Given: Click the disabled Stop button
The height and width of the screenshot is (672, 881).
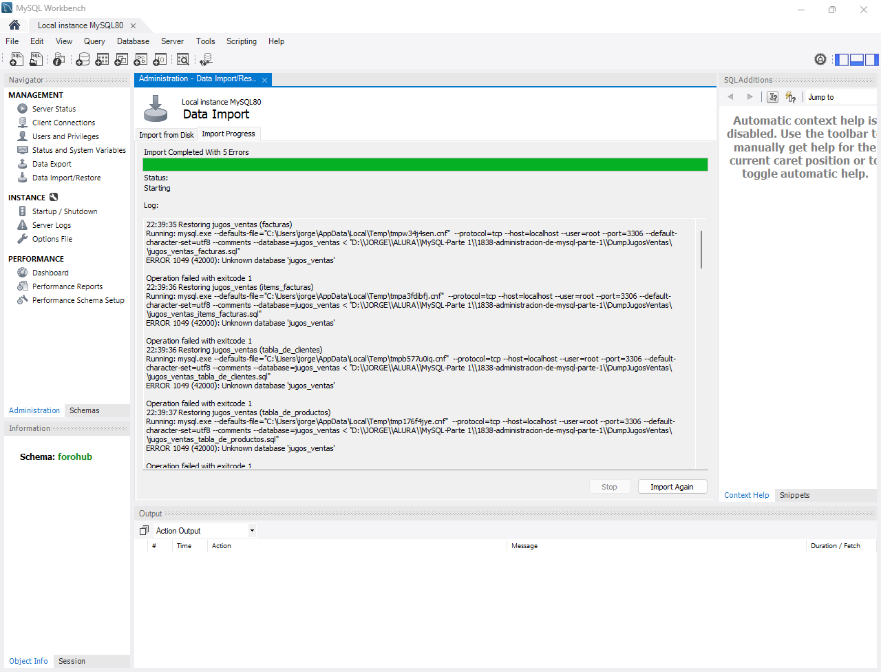Looking at the screenshot, I should (x=609, y=487).
